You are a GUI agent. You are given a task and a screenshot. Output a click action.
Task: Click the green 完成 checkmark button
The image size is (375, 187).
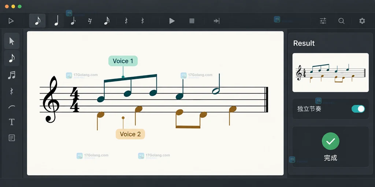tap(331, 141)
